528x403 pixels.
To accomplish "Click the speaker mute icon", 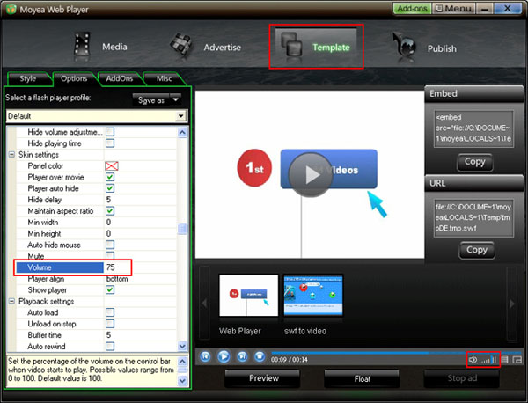I will click(x=473, y=360).
